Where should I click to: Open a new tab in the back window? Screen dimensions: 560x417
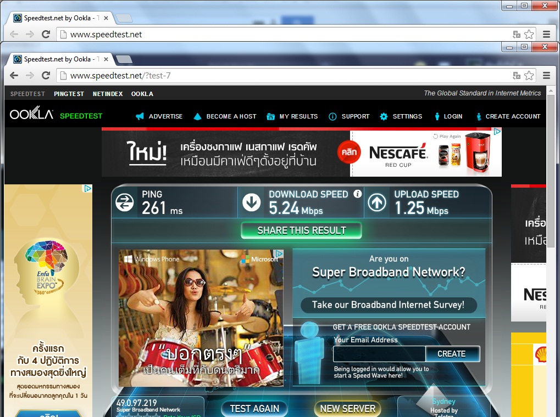tap(124, 18)
